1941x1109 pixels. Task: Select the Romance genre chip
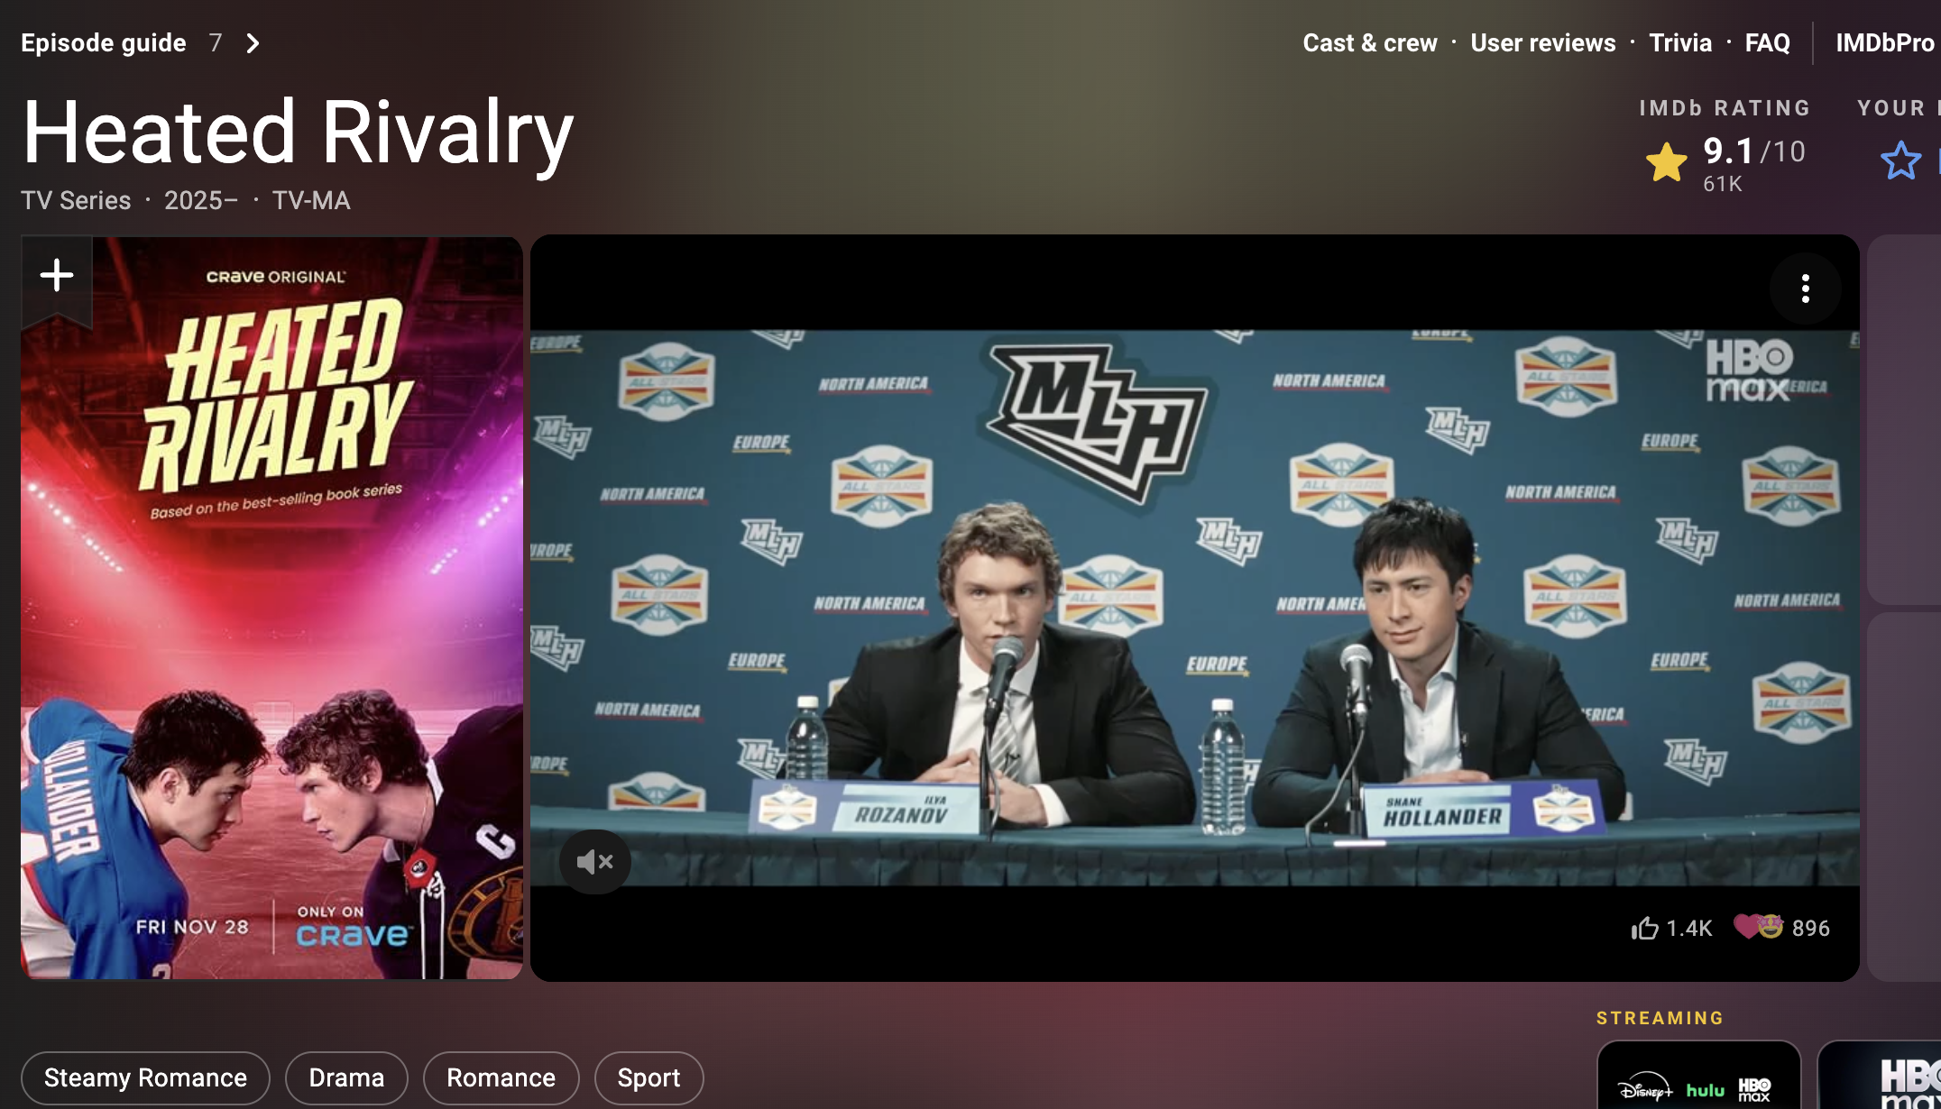tap(501, 1078)
